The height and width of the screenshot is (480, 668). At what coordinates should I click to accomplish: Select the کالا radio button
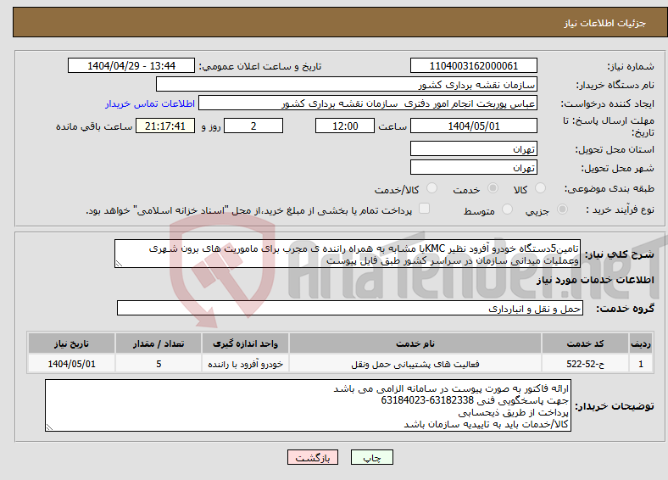pyautogui.click(x=540, y=188)
